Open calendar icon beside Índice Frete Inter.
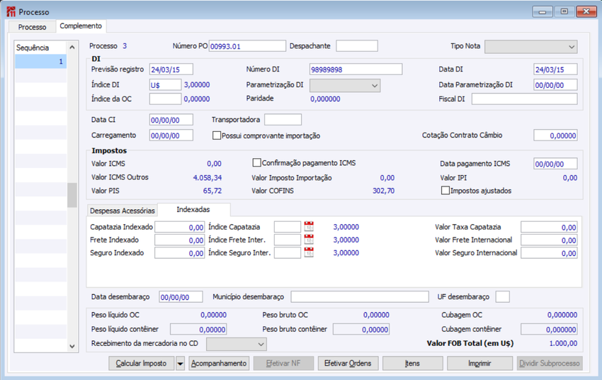The width and height of the screenshot is (602, 380). click(309, 240)
